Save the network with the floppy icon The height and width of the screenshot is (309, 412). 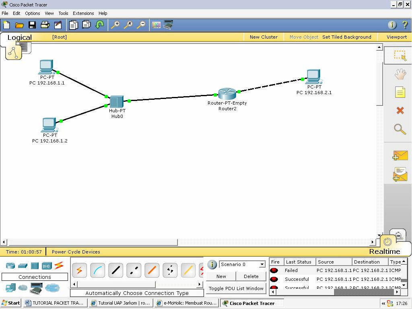[32, 25]
